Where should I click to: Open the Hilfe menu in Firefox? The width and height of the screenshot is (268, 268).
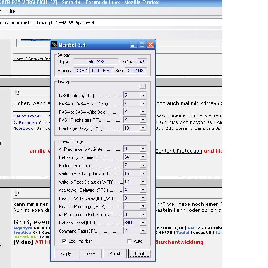[10, 11]
